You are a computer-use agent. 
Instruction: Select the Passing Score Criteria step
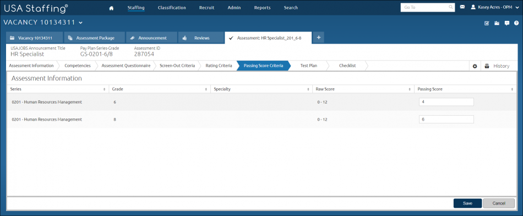pyautogui.click(x=264, y=66)
